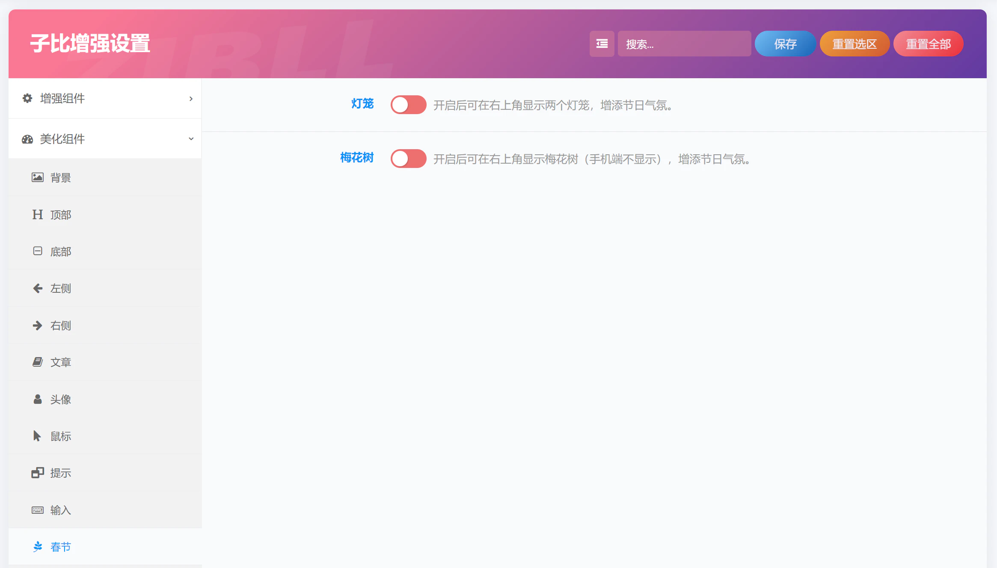
Task: Open the 春节 Spring Festival tab
Action: click(x=61, y=547)
